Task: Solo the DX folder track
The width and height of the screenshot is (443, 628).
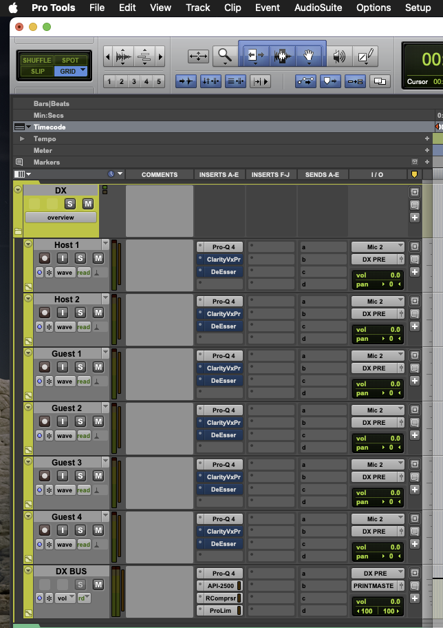Action: 70,204
